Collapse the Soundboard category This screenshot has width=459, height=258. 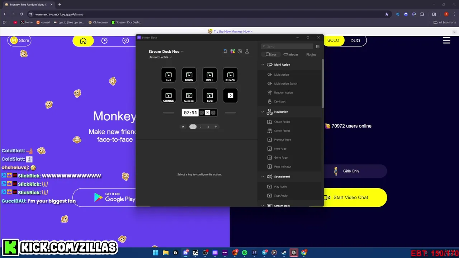click(262, 177)
